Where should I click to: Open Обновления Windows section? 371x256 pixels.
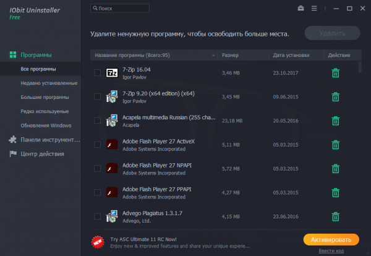pyautogui.click(x=46, y=126)
